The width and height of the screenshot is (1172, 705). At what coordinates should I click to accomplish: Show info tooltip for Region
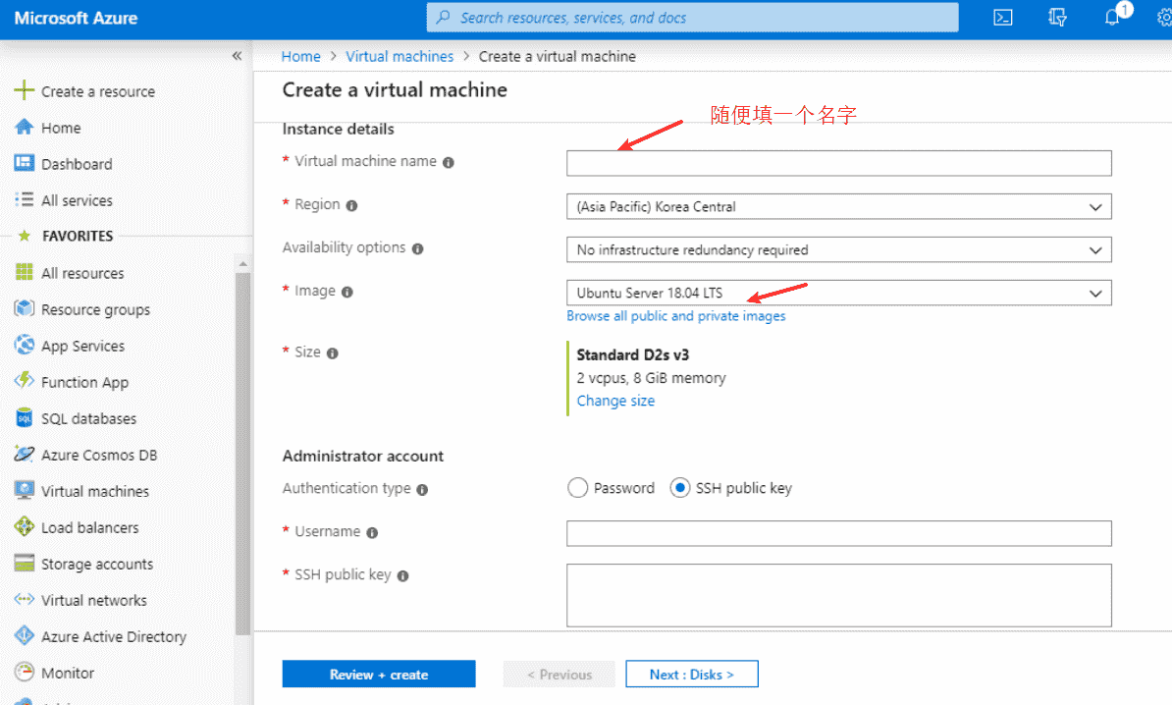tap(351, 205)
